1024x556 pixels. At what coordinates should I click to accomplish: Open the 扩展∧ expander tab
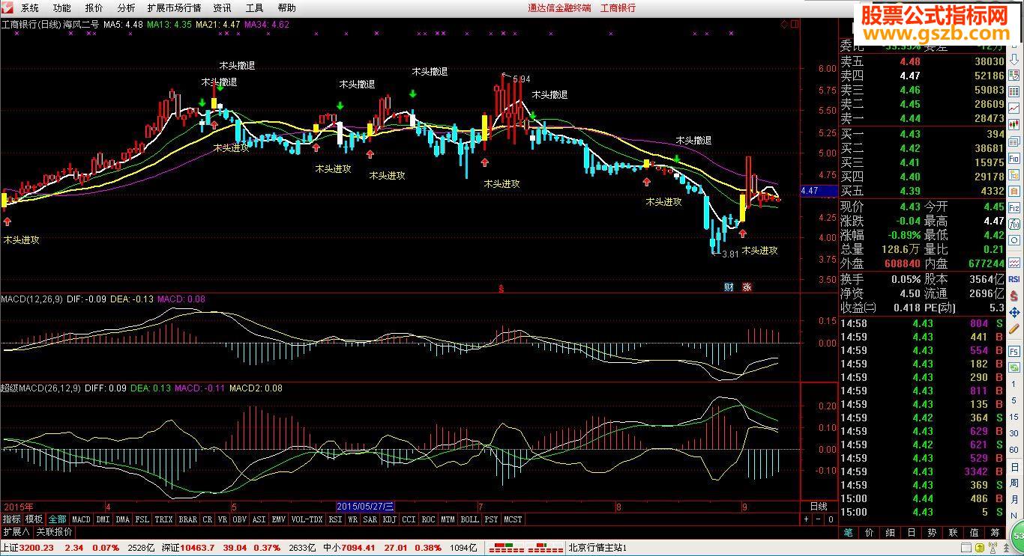tap(16, 532)
